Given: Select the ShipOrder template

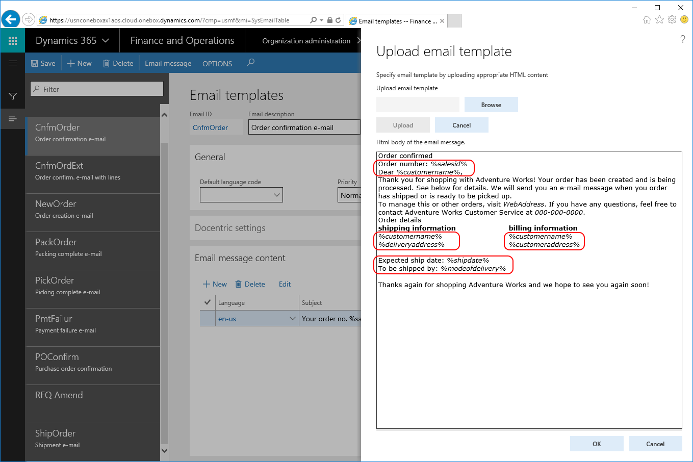Looking at the screenshot, I should pyautogui.click(x=93, y=442).
